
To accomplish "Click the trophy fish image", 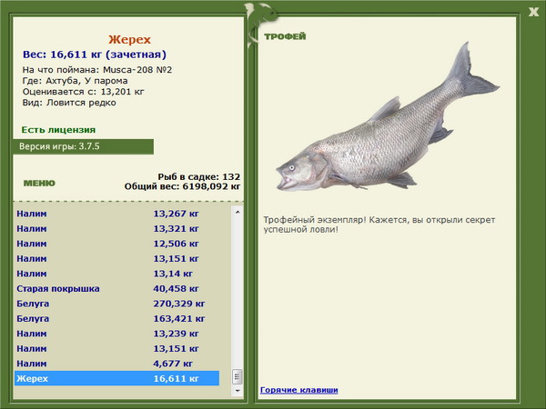I will (x=388, y=117).
